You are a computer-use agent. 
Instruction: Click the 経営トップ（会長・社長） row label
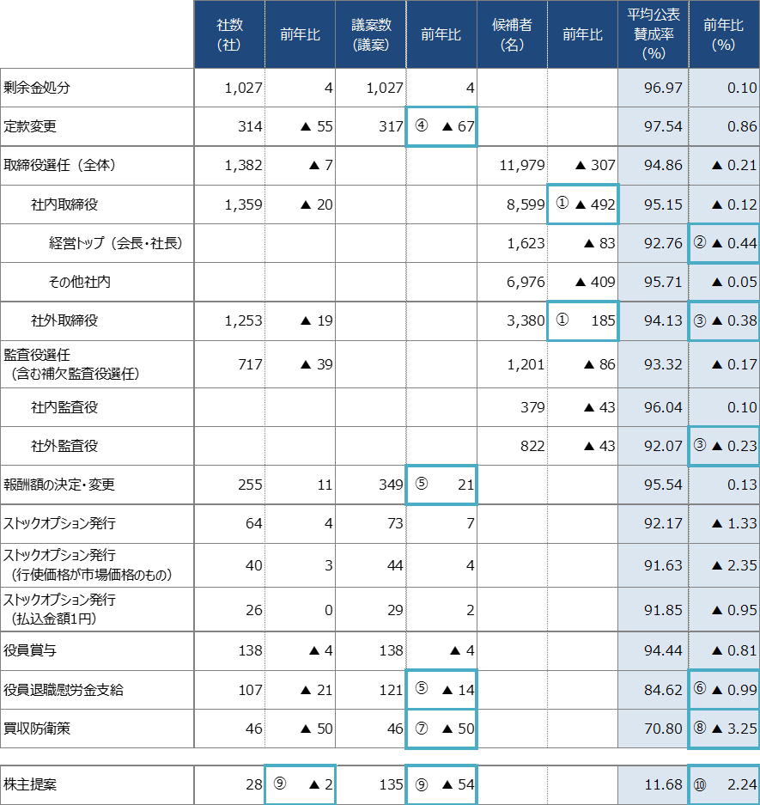[x=116, y=243]
